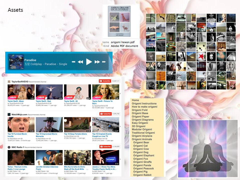Click the Taylor Swift - Mean title link
240x180 pixels.
point(15,101)
